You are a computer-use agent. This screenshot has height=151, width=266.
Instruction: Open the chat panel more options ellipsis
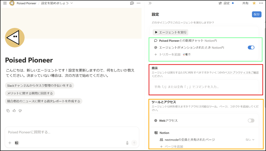139,3
